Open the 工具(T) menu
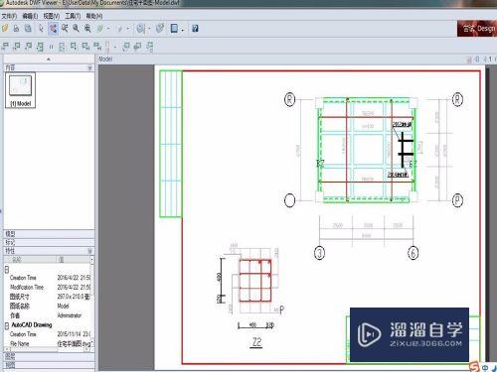 (x=73, y=16)
